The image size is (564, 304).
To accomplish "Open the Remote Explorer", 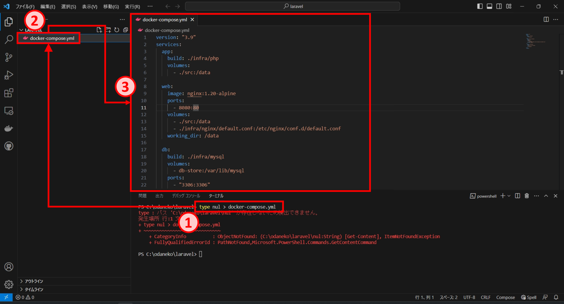I will tap(9, 111).
